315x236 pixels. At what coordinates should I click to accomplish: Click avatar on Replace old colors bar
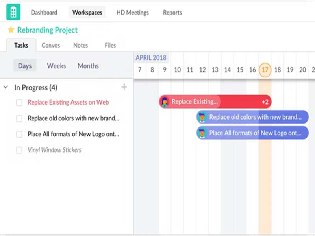tap(202, 117)
